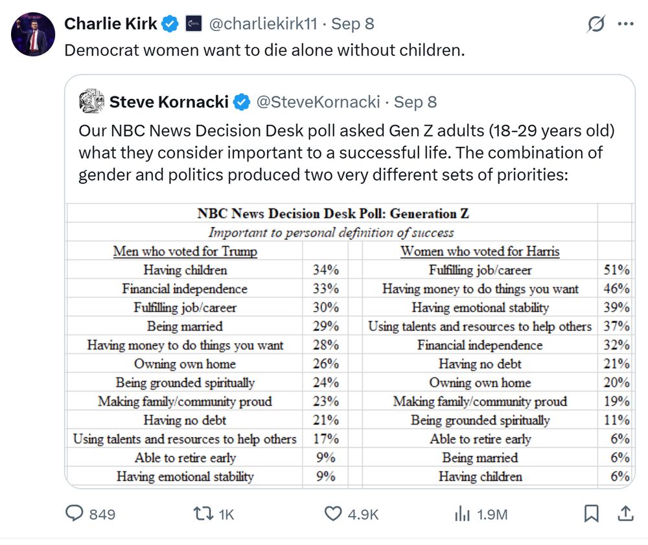Click the @SteveKornacki handle
Viewport: 648px width, 545px height.
pos(318,102)
